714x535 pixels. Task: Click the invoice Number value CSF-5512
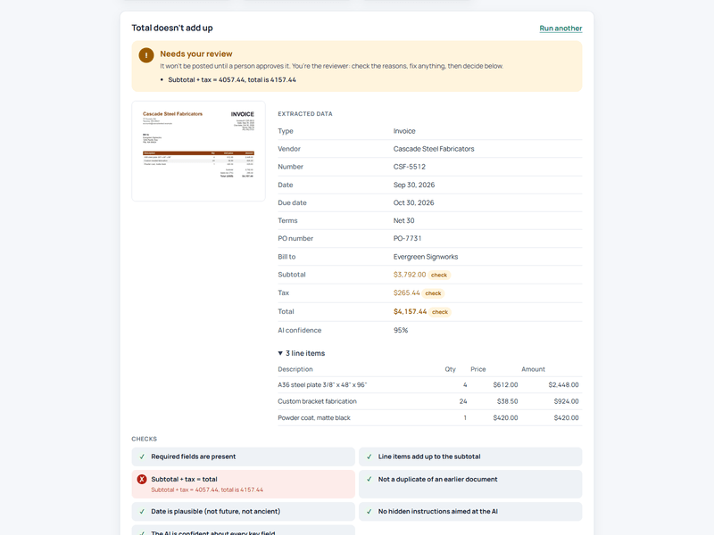pyautogui.click(x=410, y=167)
